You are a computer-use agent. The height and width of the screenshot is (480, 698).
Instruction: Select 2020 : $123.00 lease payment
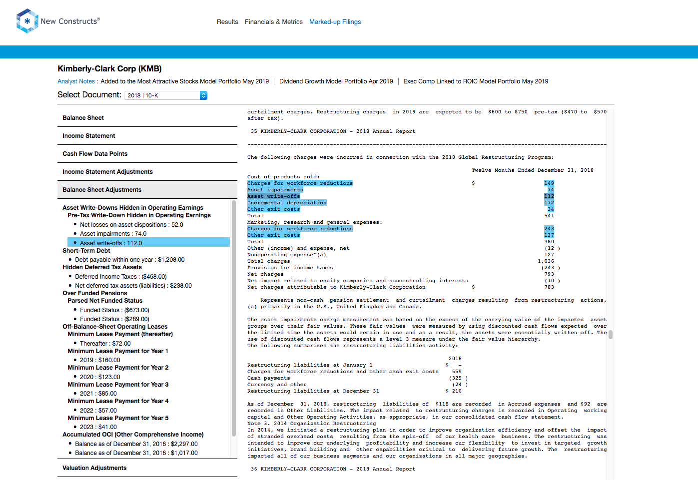point(100,377)
